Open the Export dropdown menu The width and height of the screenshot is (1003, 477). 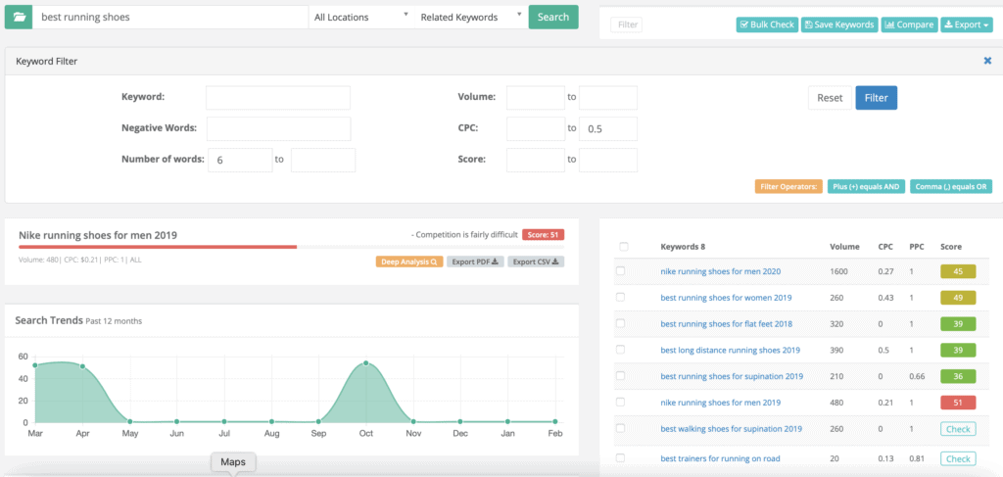[x=967, y=24]
